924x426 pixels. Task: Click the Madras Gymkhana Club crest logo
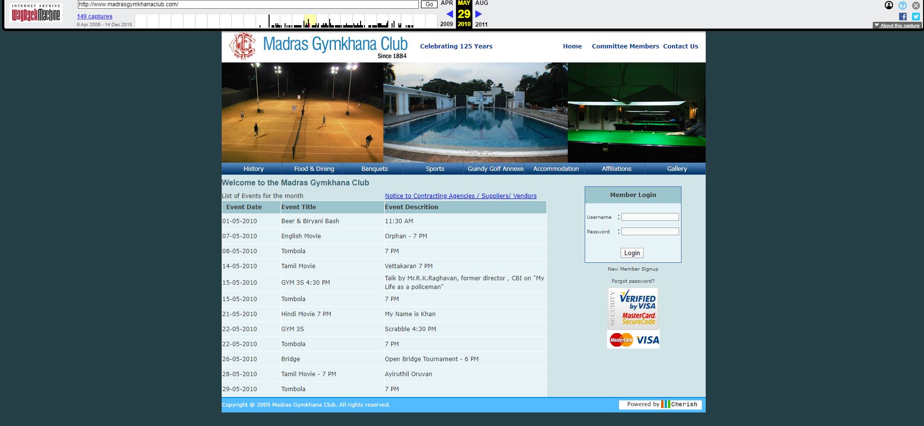coord(242,46)
